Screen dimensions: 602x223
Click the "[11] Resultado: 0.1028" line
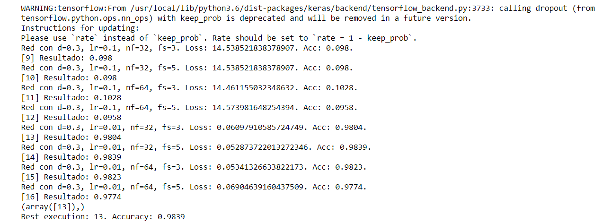[x=71, y=97]
